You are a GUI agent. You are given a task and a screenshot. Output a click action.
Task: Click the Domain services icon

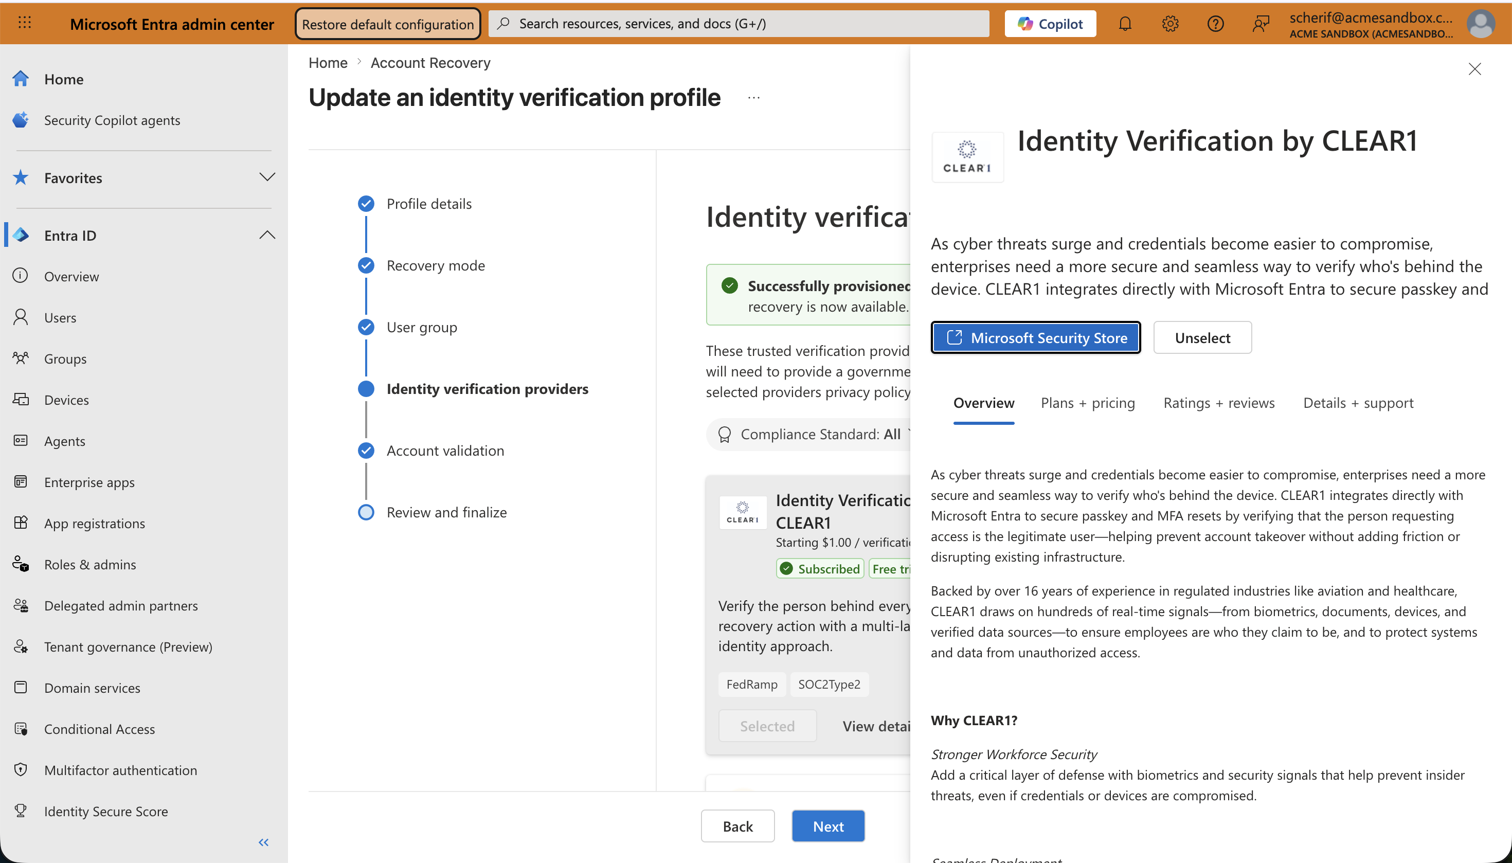click(x=21, y=688)
